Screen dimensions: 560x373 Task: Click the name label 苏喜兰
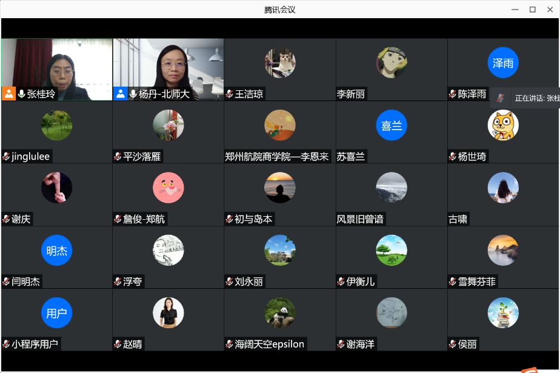click(351, 157)
